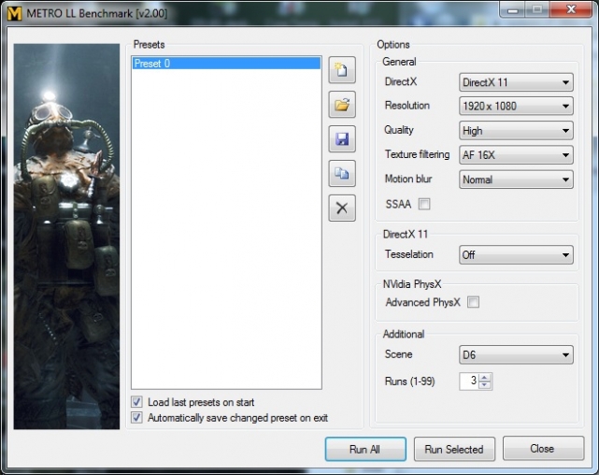Open a preset file with folder icon
599x475 pixels.
click(342, 105)
